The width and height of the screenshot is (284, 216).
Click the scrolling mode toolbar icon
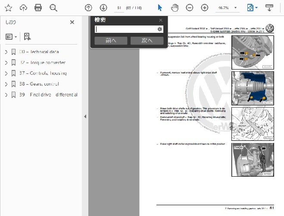point(269,8)
